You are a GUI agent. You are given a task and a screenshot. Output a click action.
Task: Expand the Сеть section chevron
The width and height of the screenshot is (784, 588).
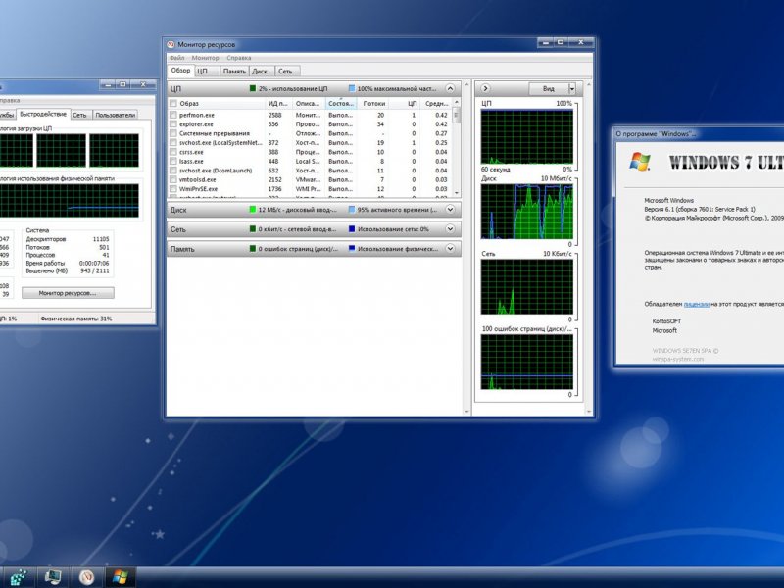450,229
